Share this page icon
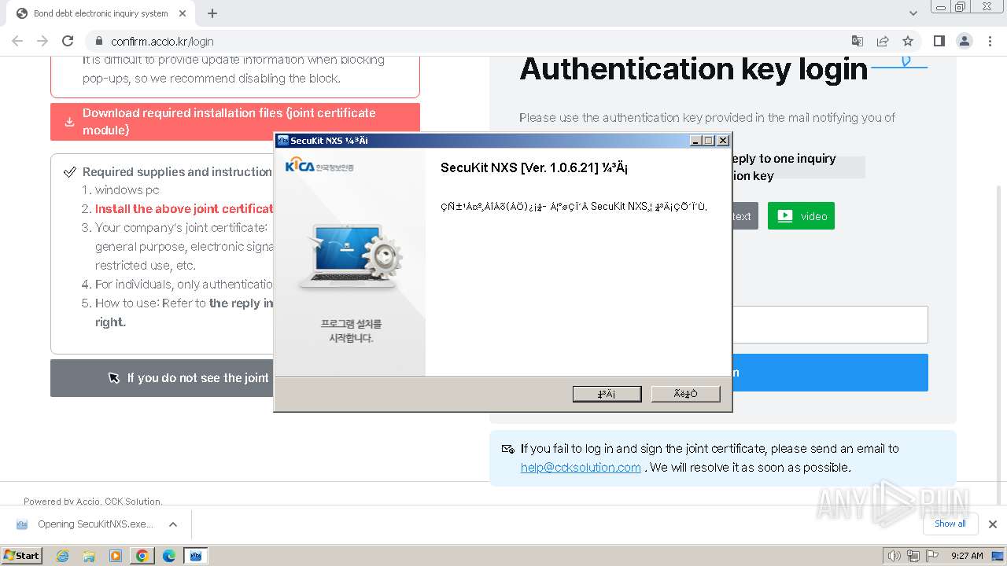 coord(883,41)
